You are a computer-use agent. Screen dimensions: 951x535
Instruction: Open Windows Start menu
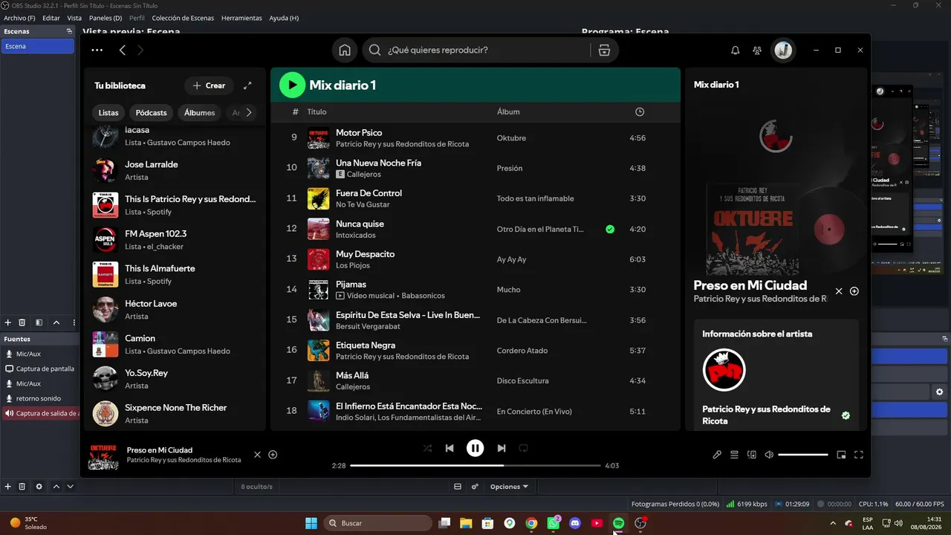[311, 523]
